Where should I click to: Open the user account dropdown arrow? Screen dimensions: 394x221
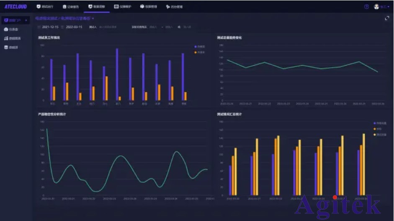(x=388, y=7)
